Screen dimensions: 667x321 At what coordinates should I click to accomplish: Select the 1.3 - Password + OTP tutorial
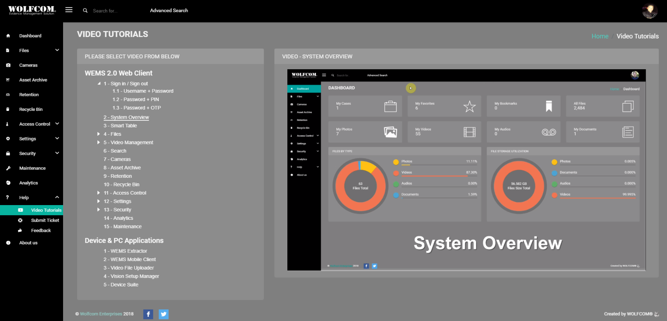(137, 108)
